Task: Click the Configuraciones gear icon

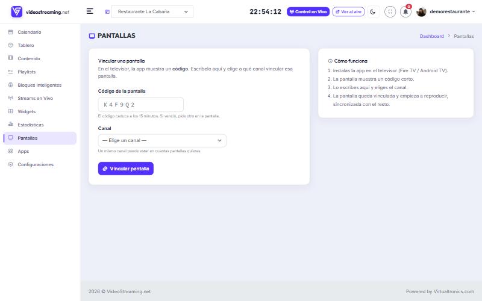Action: [10, 164]
